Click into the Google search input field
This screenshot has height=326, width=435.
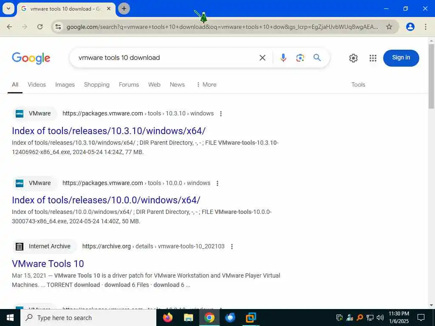[167, 58]
